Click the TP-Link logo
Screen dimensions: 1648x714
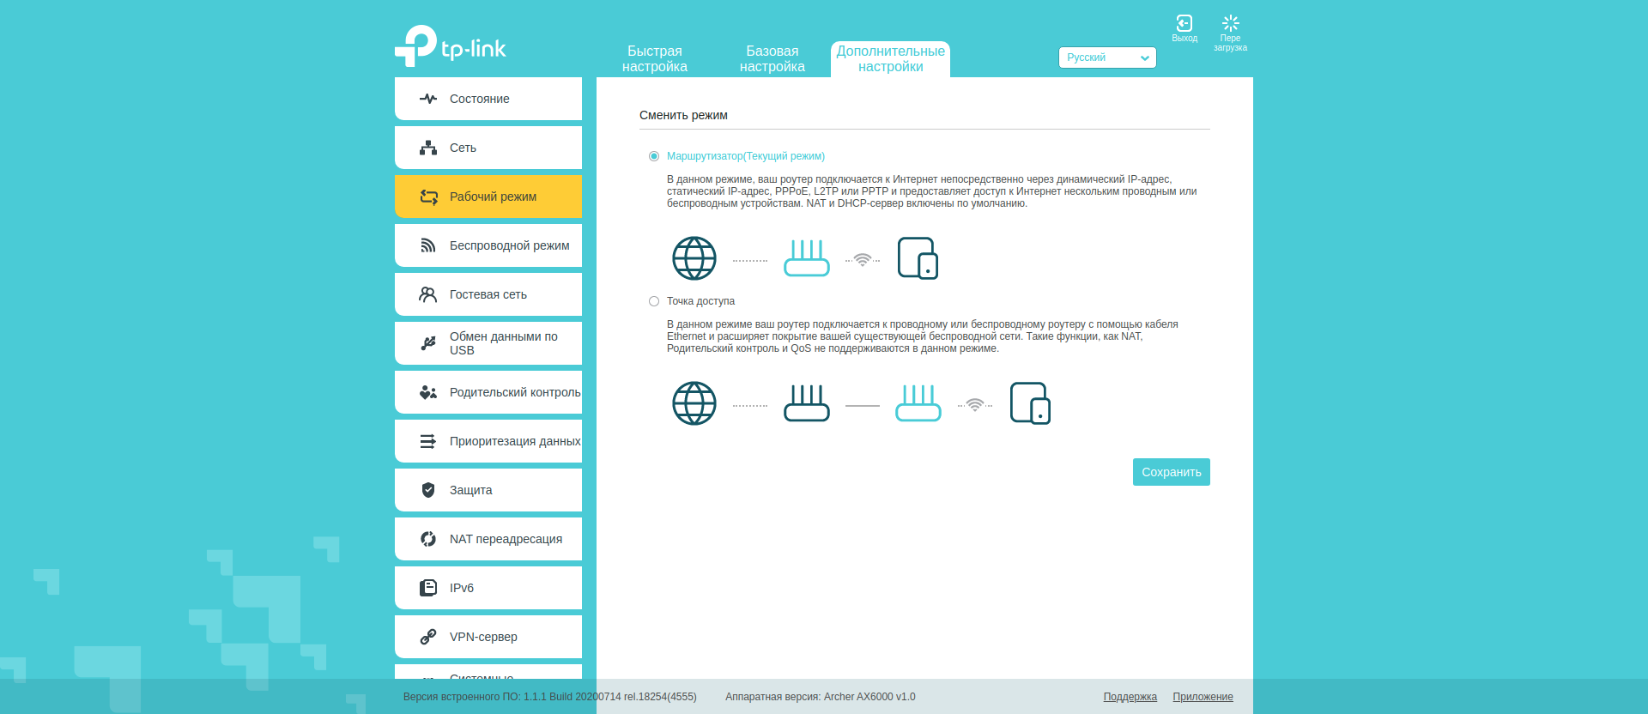click(451, 46)
